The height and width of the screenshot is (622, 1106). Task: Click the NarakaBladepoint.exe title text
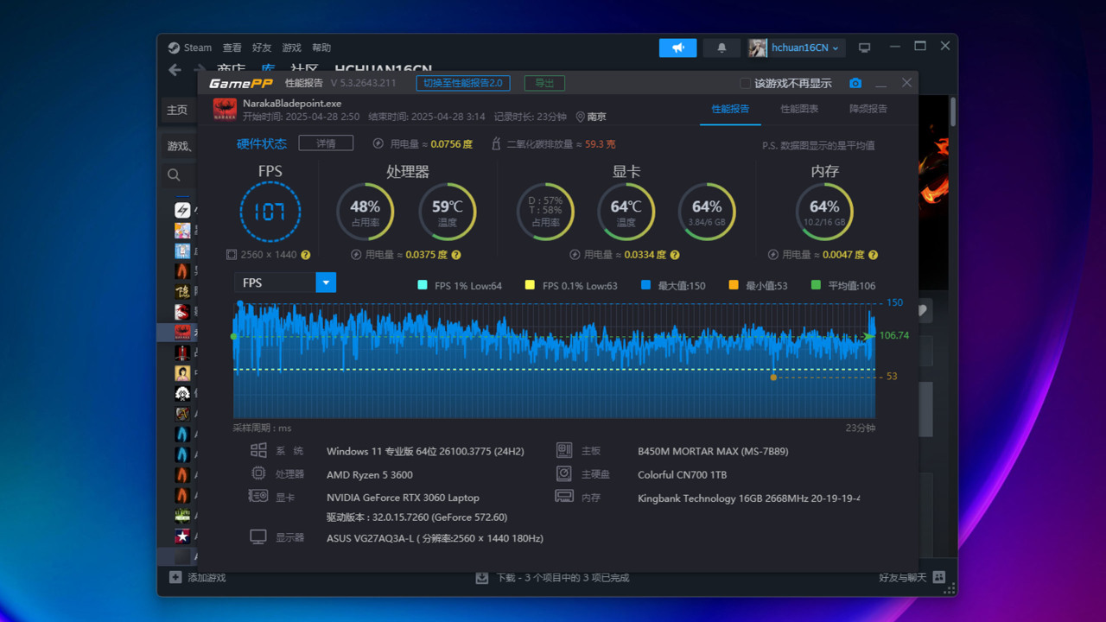290,103
